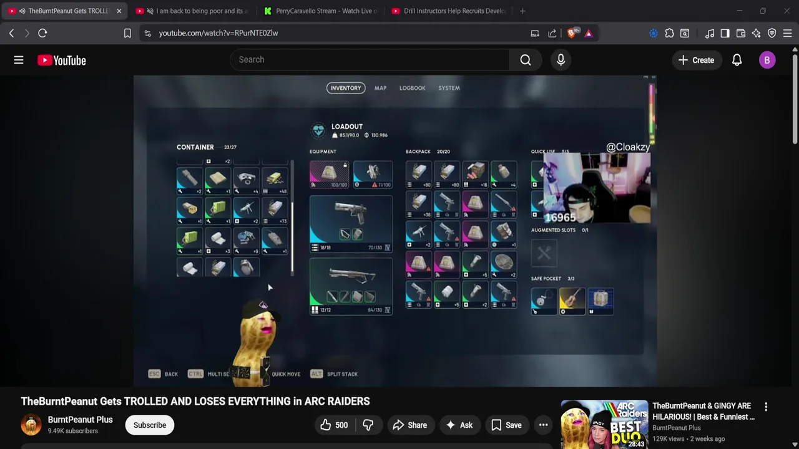Click the video title 'TheBurntPeanut Gets TROLLED AND LOSES EVERYTHING'

click(x=195, y=401)
